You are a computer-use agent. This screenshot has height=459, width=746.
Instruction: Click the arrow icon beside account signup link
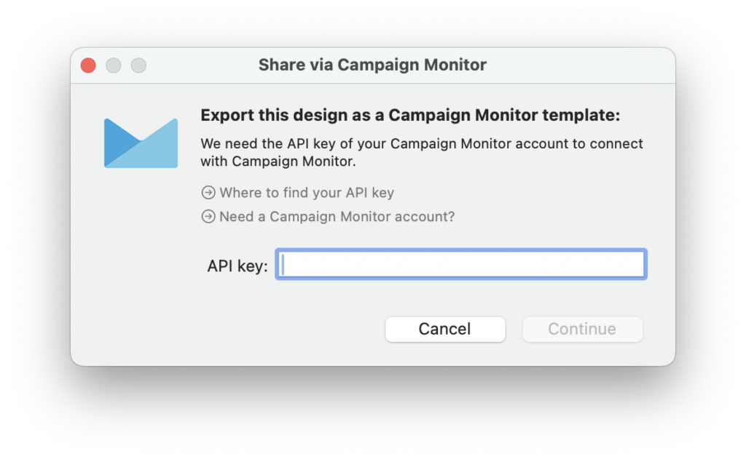208,217
